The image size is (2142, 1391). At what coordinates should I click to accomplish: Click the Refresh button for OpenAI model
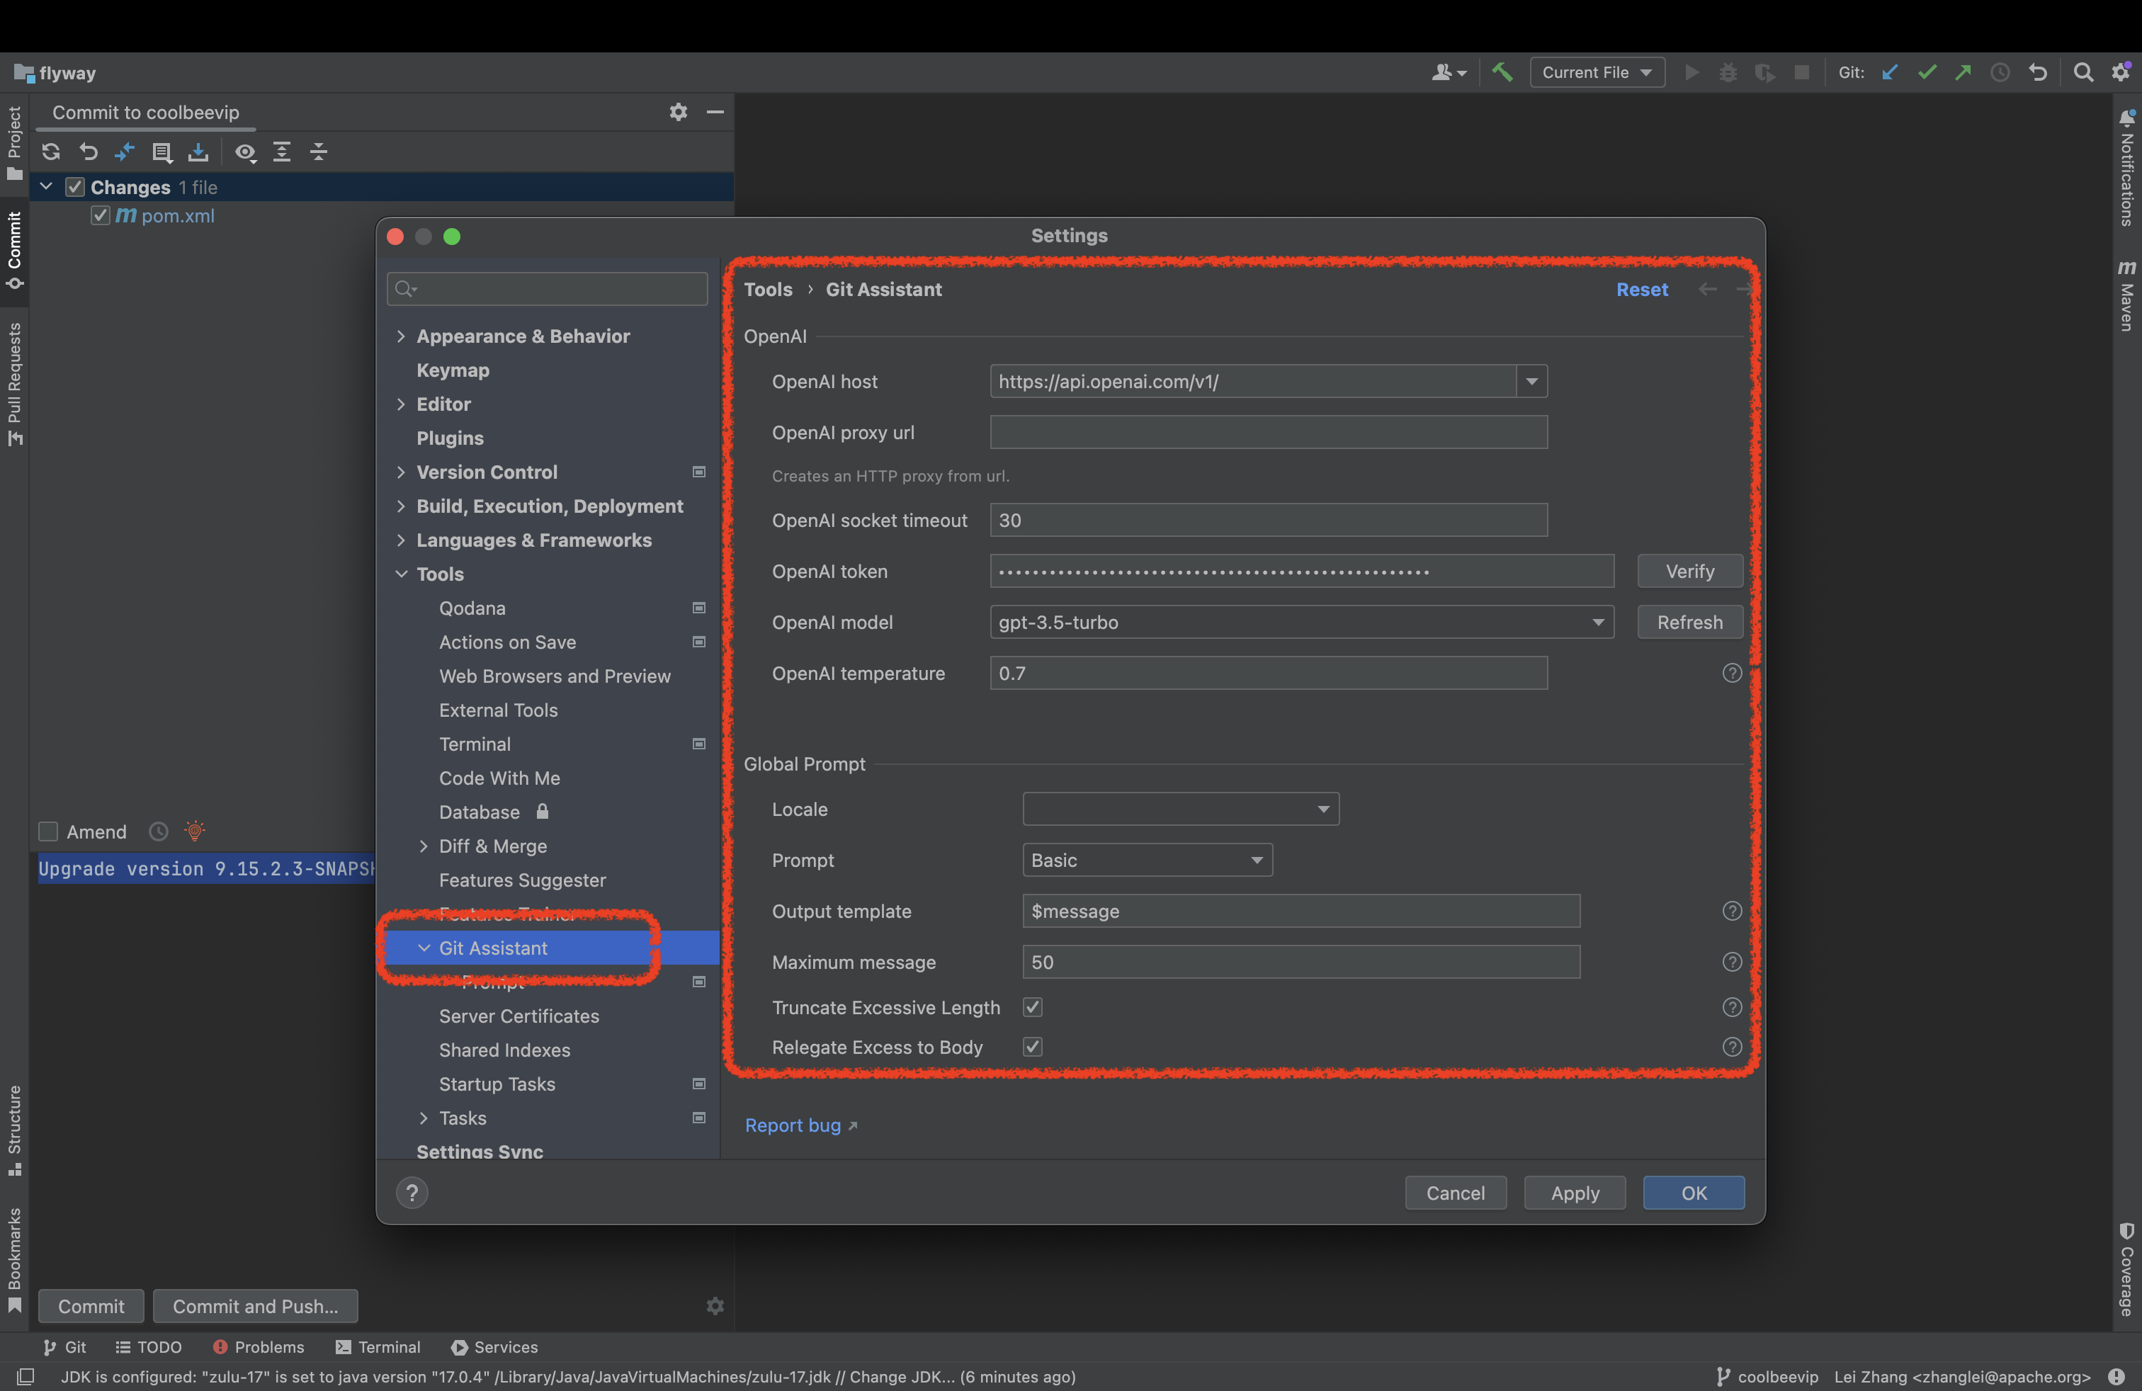(1689, 621)
